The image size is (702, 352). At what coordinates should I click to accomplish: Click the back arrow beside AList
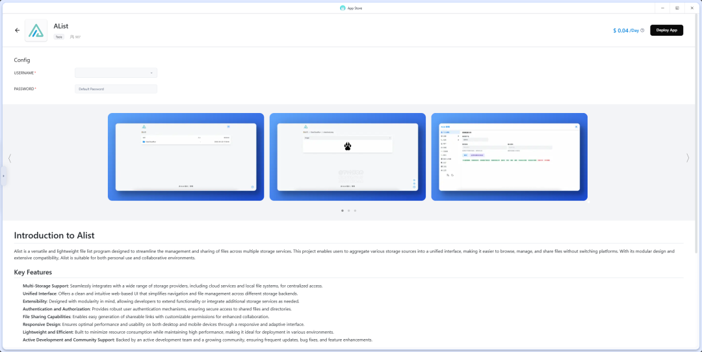(x=18, y=31)
